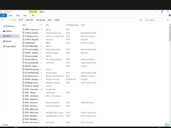Click the search magnifier icon
Screen dimensions: 171x128
click(168, 20)
